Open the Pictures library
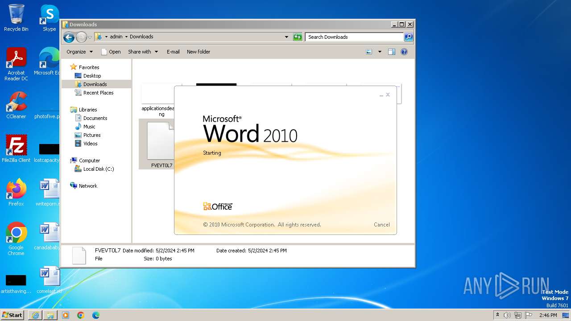The image size is (571, 321). point(92,135)
